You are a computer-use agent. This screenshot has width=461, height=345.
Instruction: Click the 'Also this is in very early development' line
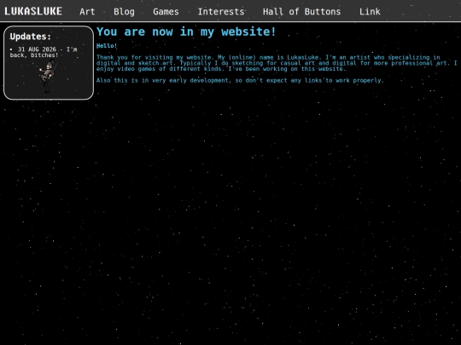tap(240, 80)
